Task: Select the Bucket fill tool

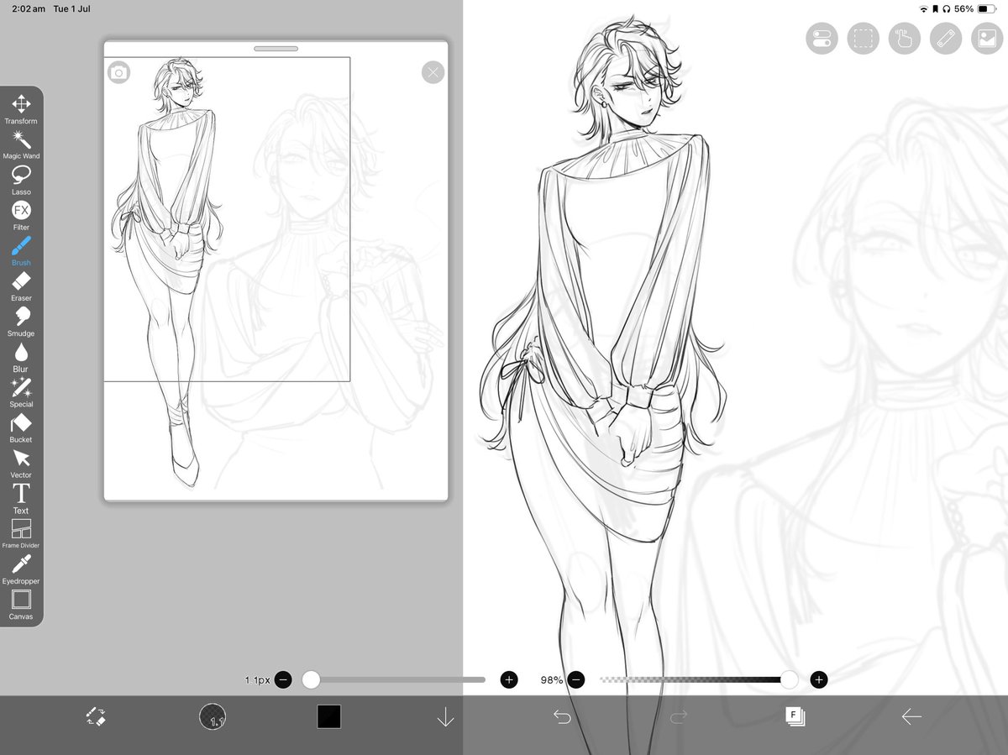Action: coord(21,427)
